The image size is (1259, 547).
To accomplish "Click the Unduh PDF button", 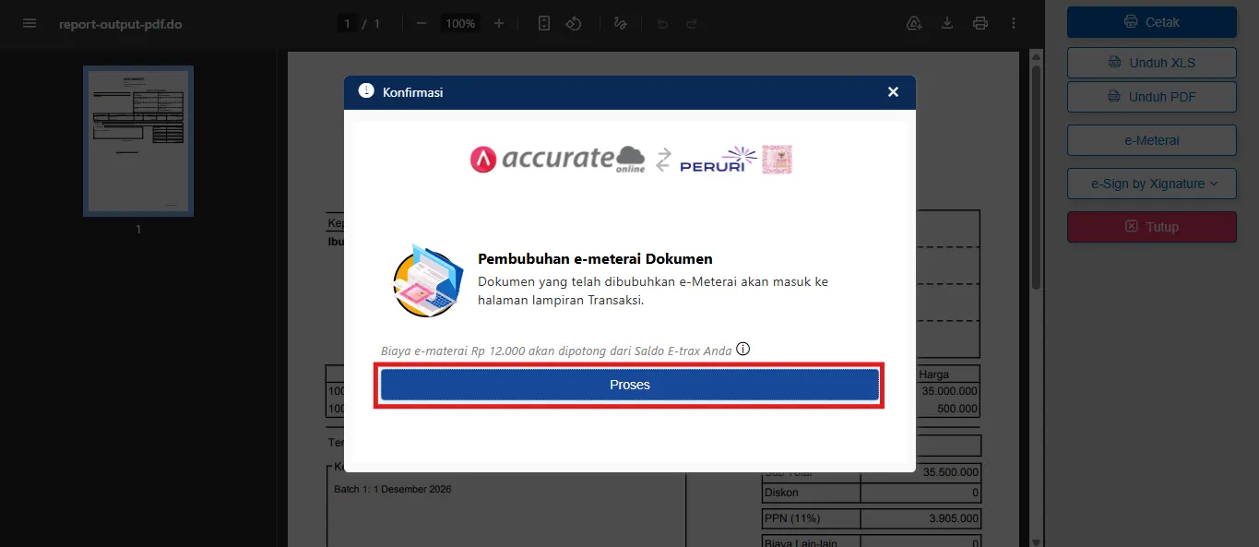I will pos(1152,97).
